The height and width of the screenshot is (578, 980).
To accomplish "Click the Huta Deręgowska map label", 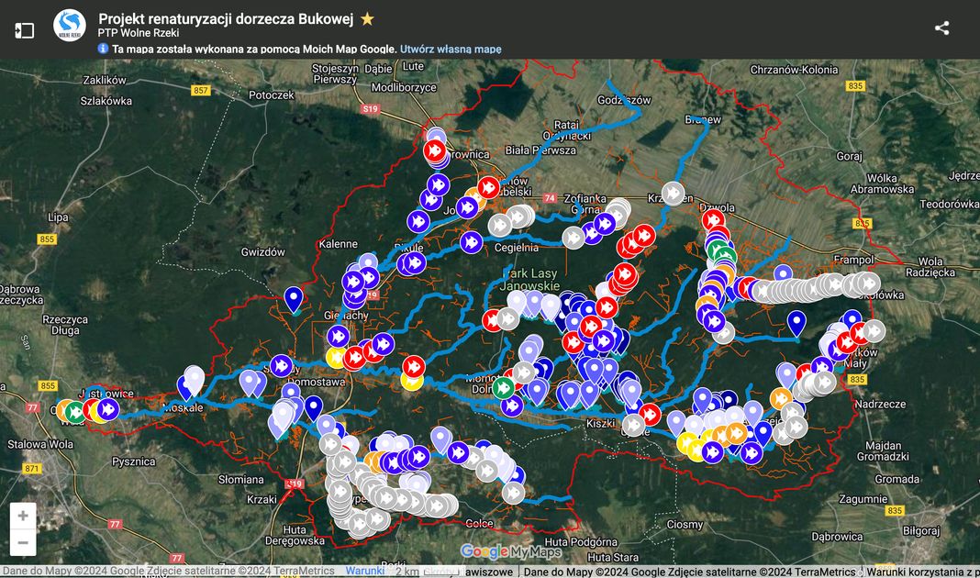I will pos(295,535).
